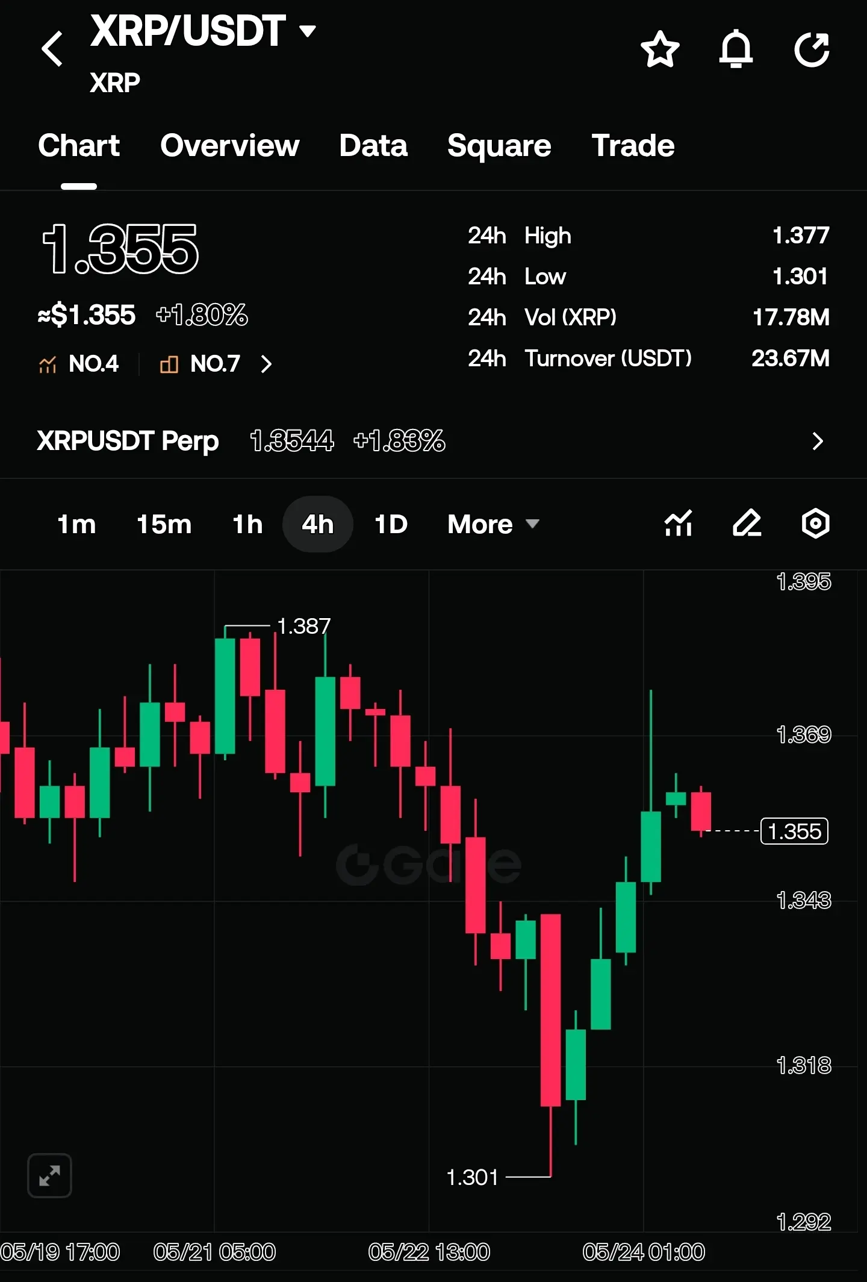Tap the share arrow icon

click(812, 49)
